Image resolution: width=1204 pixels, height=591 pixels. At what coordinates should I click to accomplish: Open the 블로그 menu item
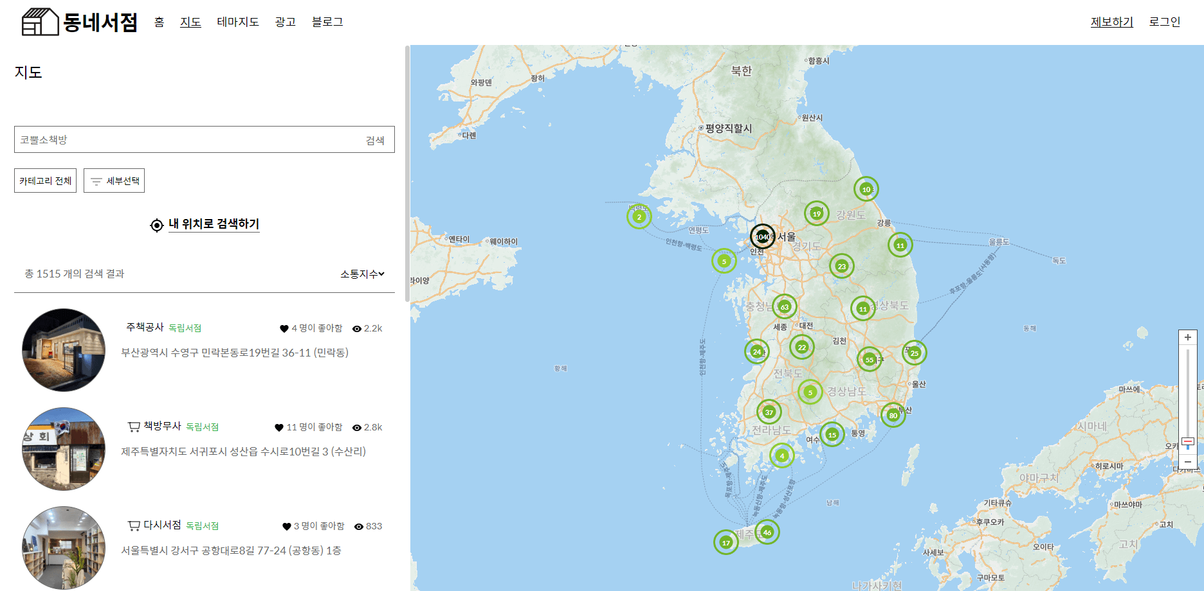(x=329, y=21)
